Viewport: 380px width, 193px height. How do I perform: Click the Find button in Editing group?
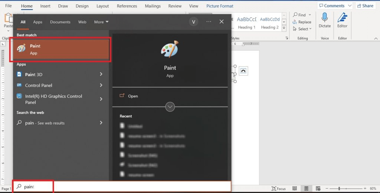(299, 15)
